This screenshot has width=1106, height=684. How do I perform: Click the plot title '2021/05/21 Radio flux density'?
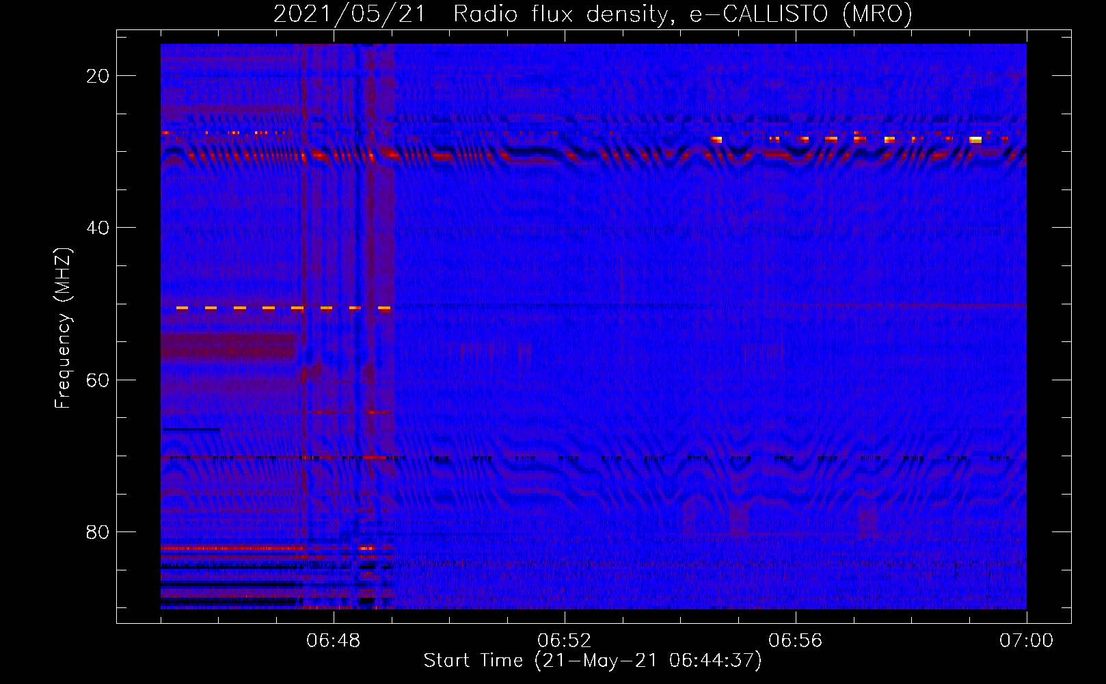(593, 14)
